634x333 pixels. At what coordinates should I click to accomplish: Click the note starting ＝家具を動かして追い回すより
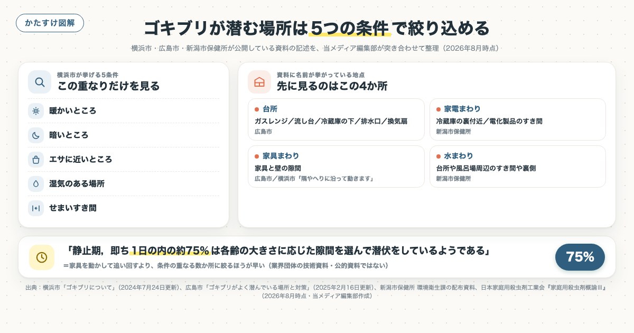pyautogui.click(x=226, y=265)
